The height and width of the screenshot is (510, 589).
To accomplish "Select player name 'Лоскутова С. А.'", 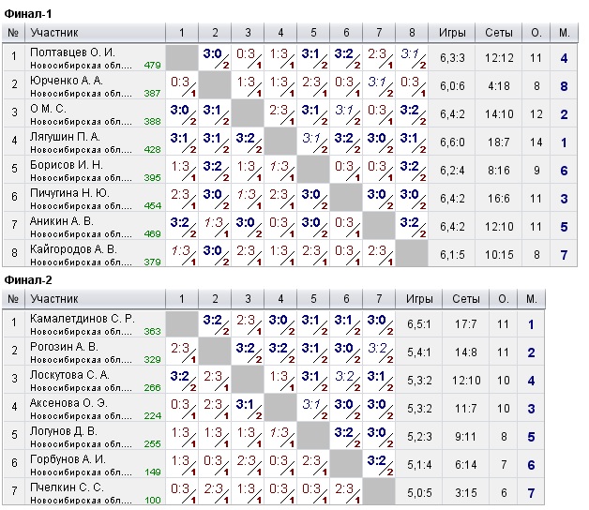I will tap(69, 375).
